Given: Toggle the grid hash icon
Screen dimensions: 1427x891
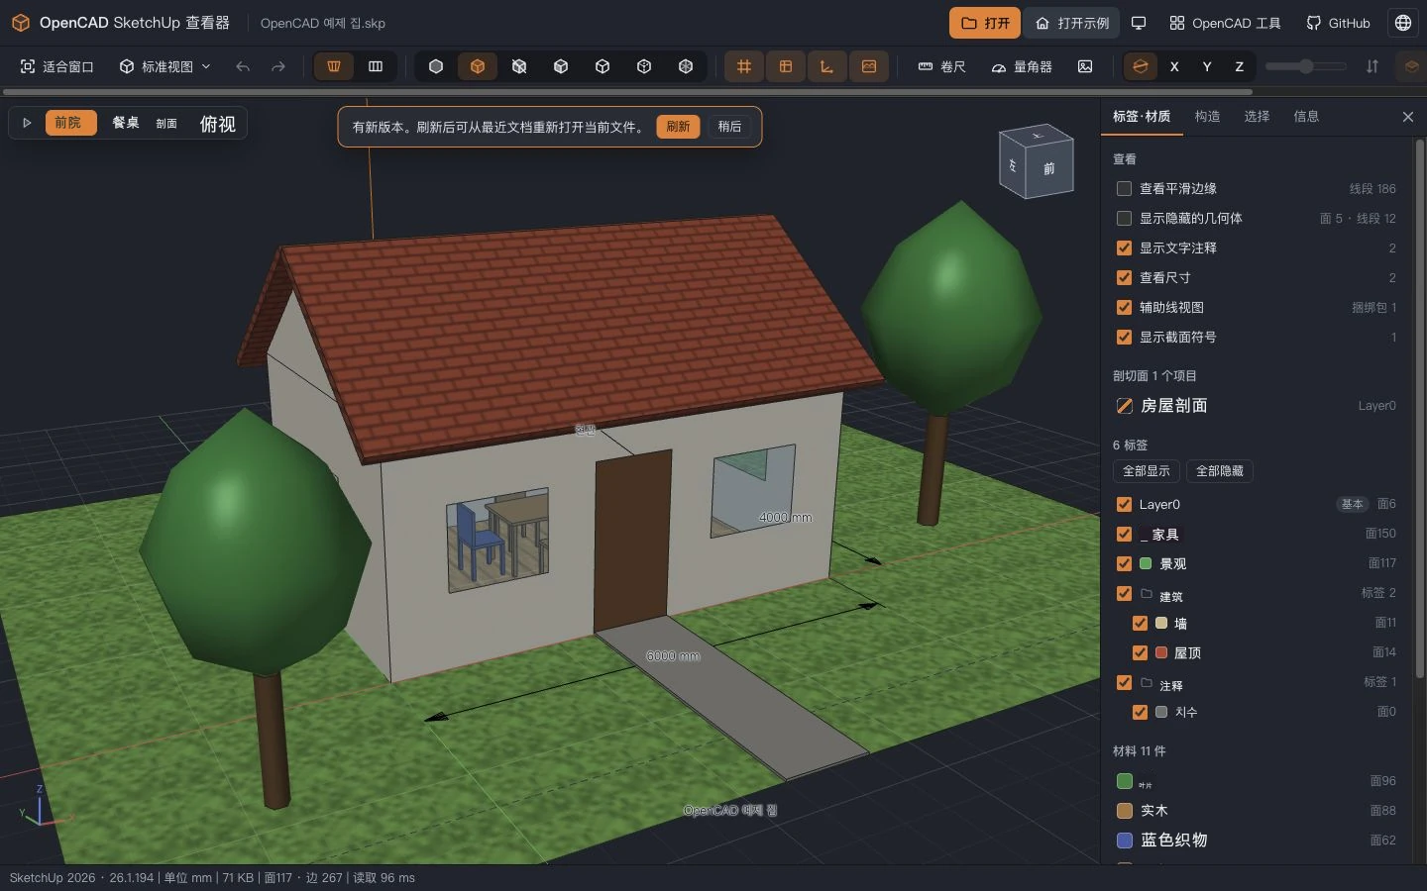Looking at the screenshot, I should (744, 66).
